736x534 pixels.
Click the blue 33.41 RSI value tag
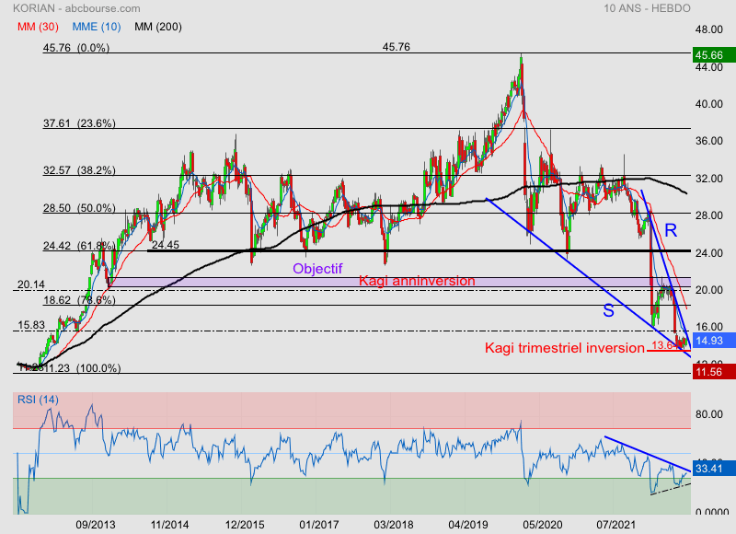click(714, 469)
